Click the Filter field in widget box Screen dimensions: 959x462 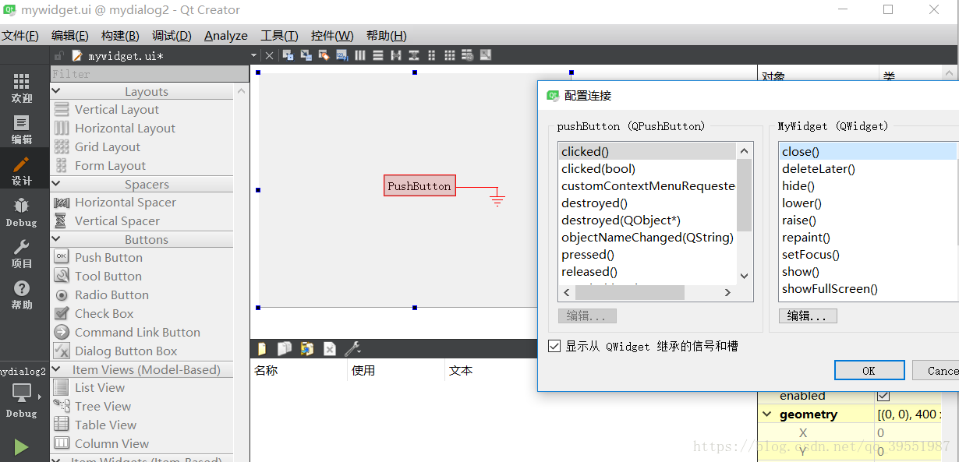pos(149,74)
